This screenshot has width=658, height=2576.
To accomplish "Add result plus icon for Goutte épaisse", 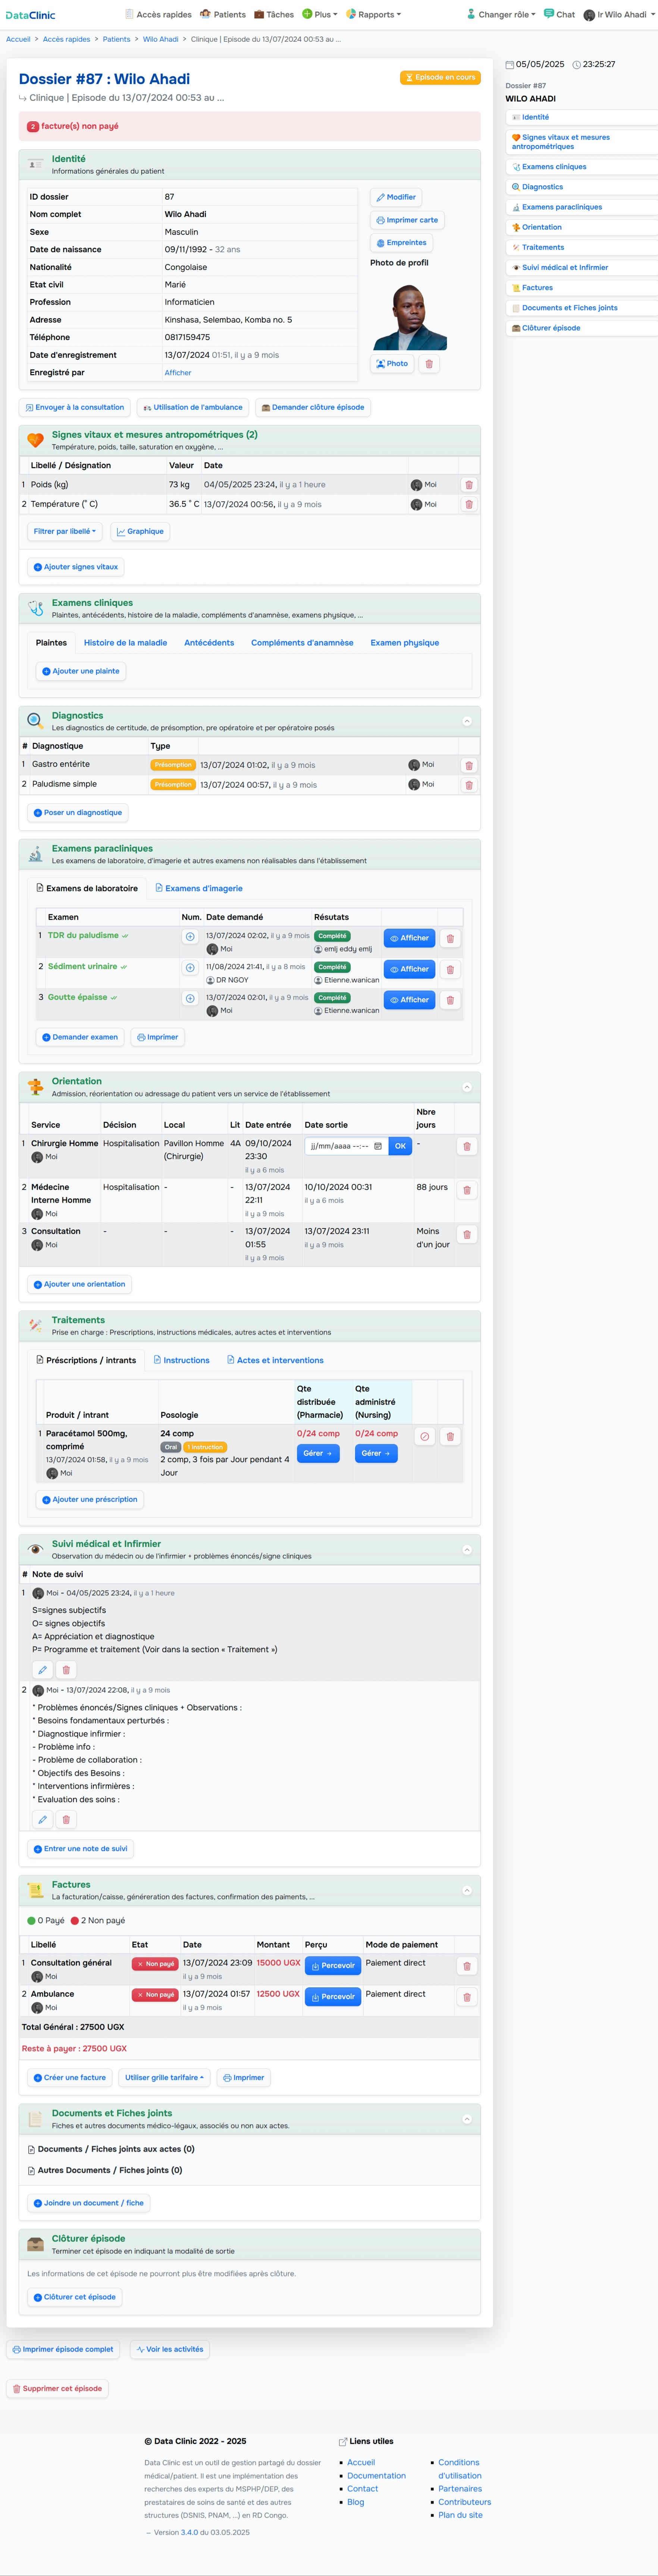I will [x=190, y=999].
